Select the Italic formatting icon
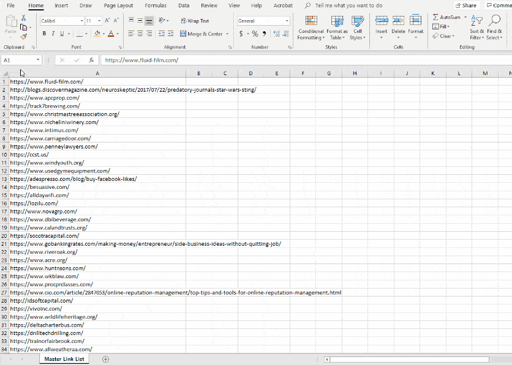512x365 pixels. point(53,33)
